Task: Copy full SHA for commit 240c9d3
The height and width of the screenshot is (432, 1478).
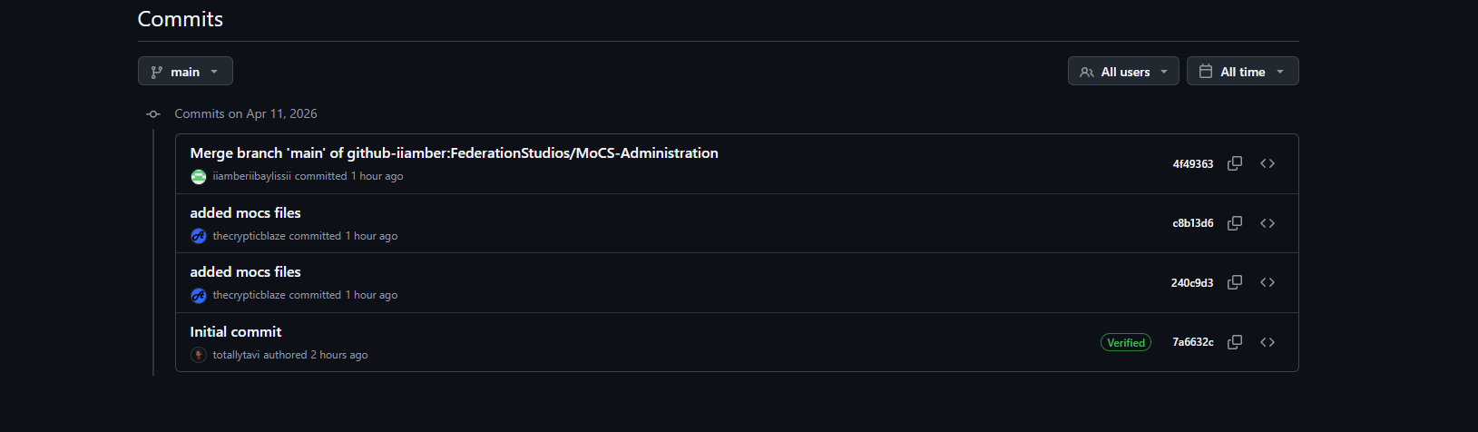Action: (1235, 282)
